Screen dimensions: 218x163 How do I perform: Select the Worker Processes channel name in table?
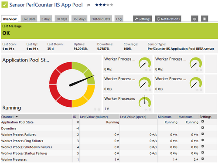tap(14, 160)
